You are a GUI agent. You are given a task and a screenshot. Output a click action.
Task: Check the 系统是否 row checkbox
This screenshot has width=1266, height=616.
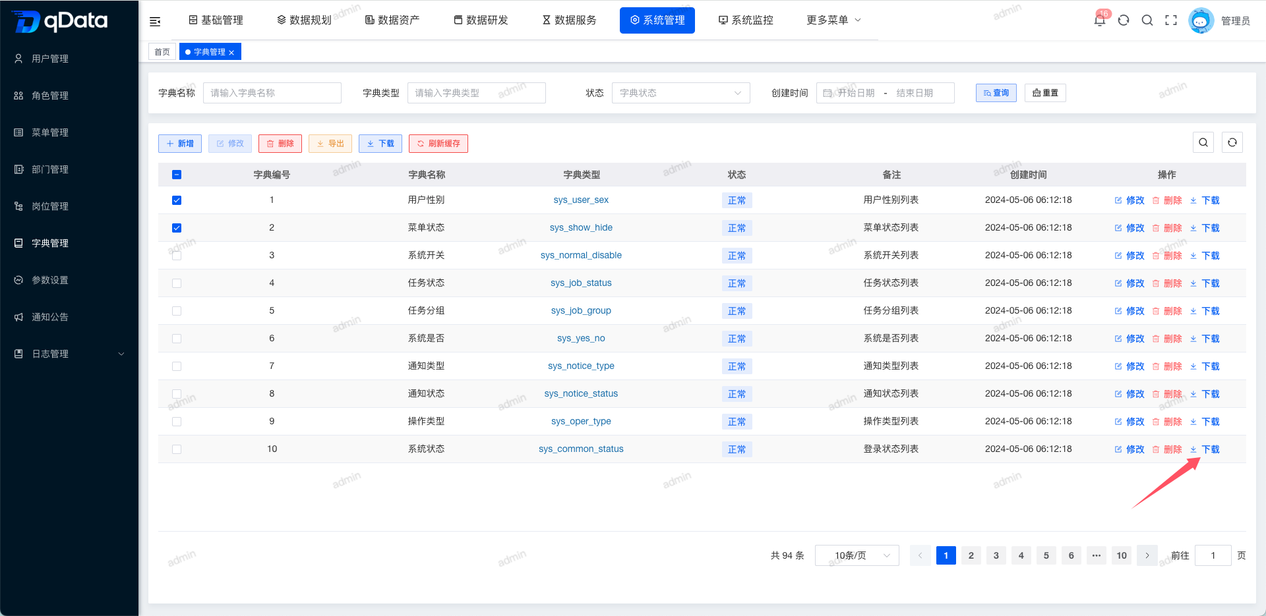(177, 339)
